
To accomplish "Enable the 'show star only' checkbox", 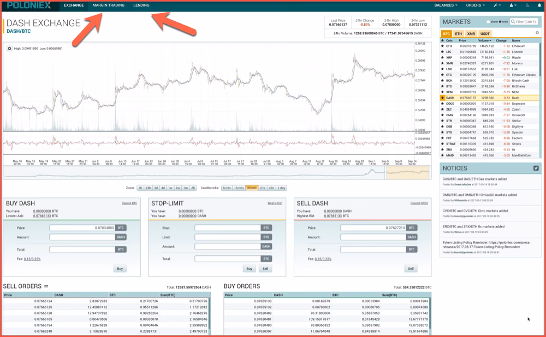I will [488, 21].
